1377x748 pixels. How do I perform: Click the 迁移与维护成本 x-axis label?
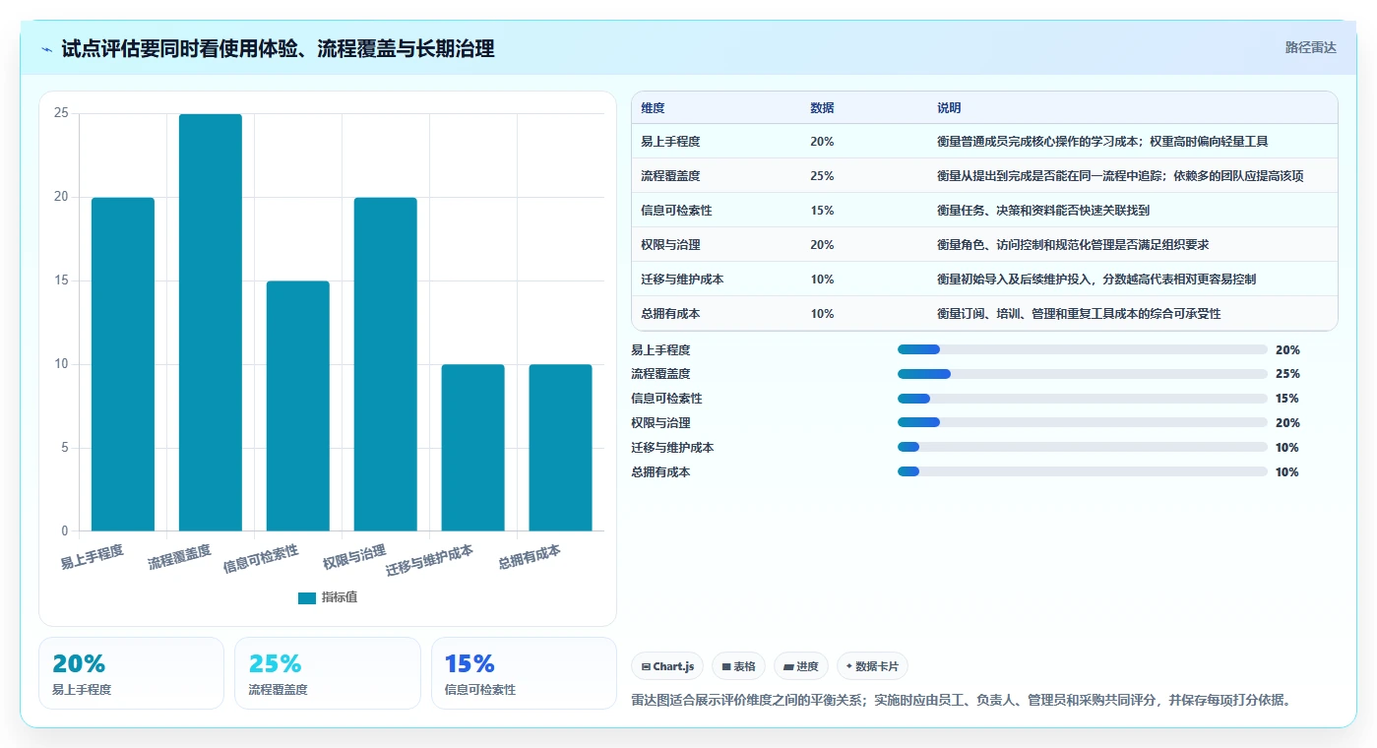tap(429, 561)
